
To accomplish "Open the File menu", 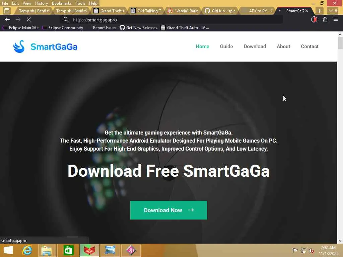I will pos(5,3).
